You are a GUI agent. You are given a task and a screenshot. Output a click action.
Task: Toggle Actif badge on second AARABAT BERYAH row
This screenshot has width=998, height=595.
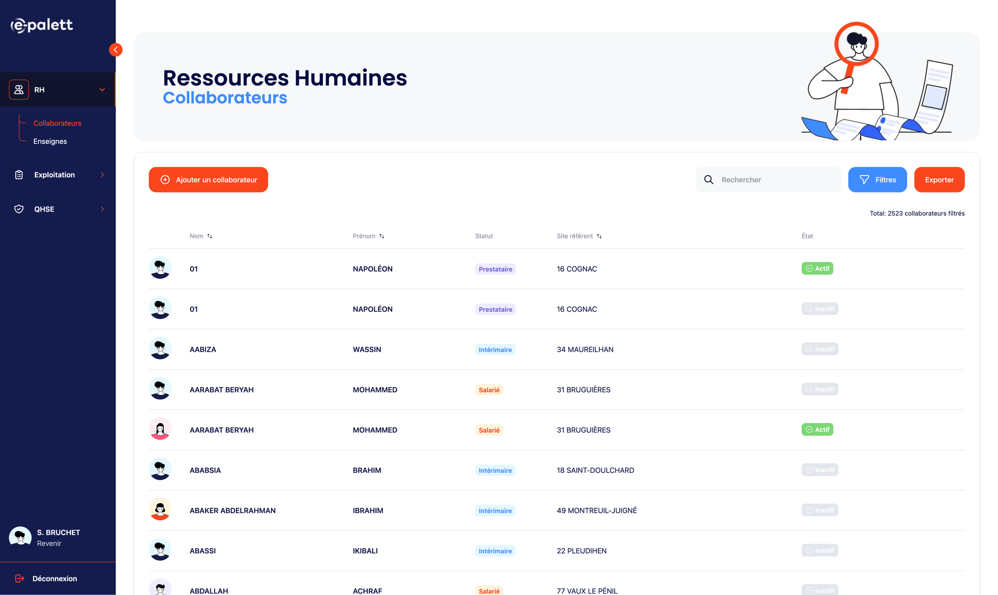pyautogui.click(x=817, y=429)
